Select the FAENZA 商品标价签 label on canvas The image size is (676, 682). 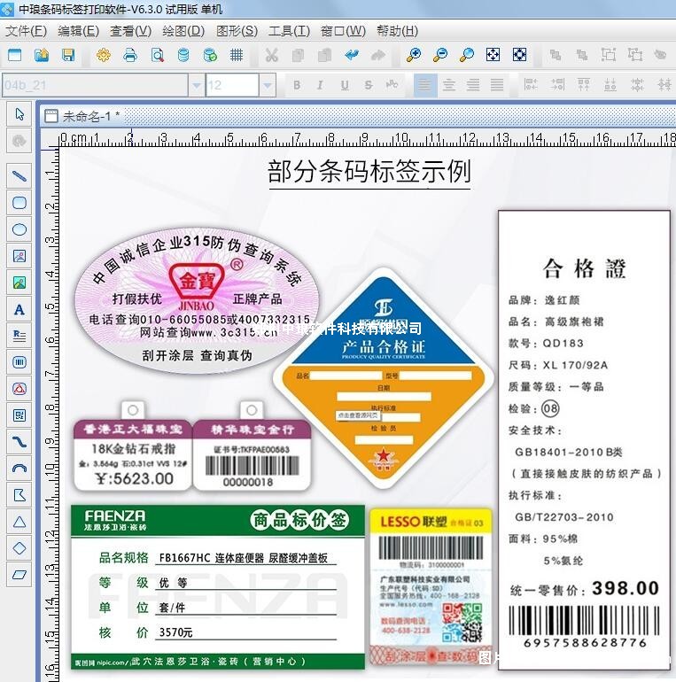point(217,586)
